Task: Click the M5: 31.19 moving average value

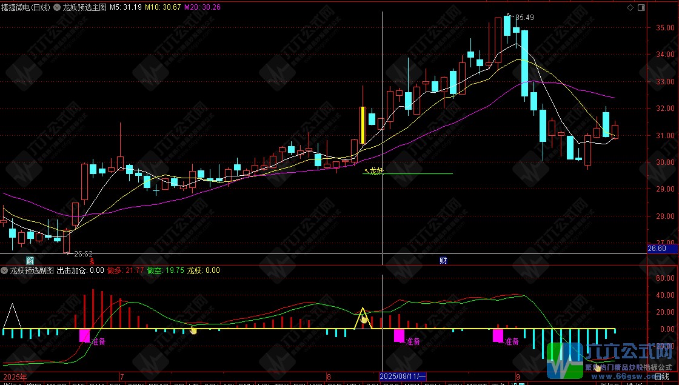Action: [125, 7]
